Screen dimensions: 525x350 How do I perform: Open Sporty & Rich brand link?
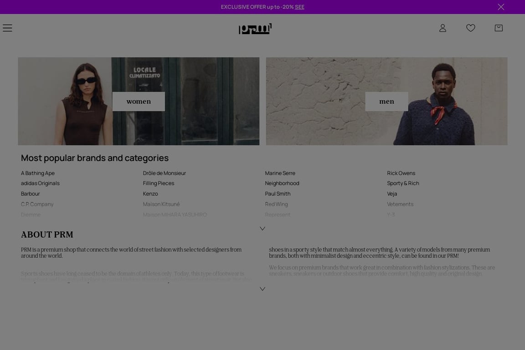(x=403, y=183)
